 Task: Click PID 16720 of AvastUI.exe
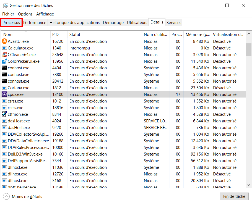(58, 41)
